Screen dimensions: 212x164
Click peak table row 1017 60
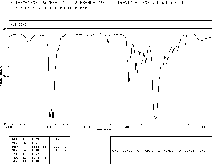tap(59, 139)
